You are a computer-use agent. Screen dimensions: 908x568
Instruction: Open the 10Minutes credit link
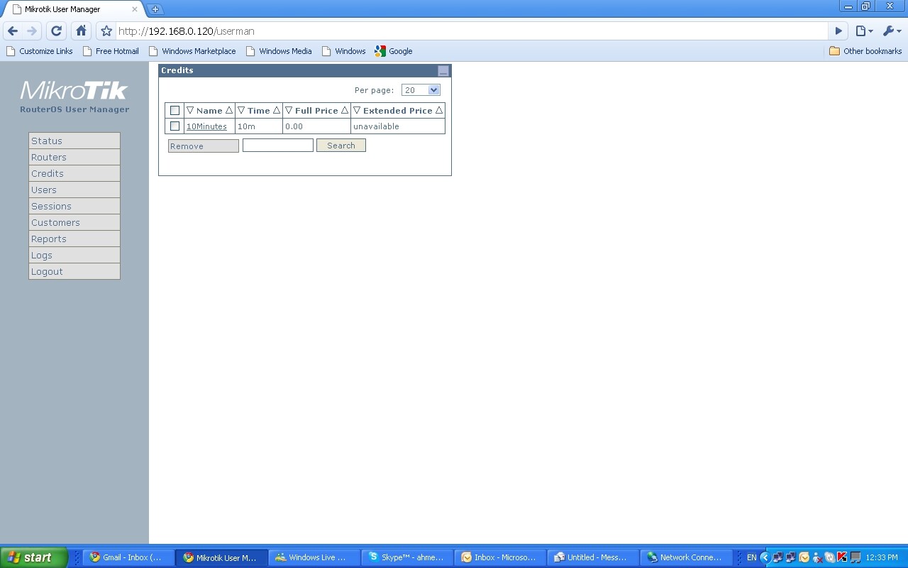(206, 126)
